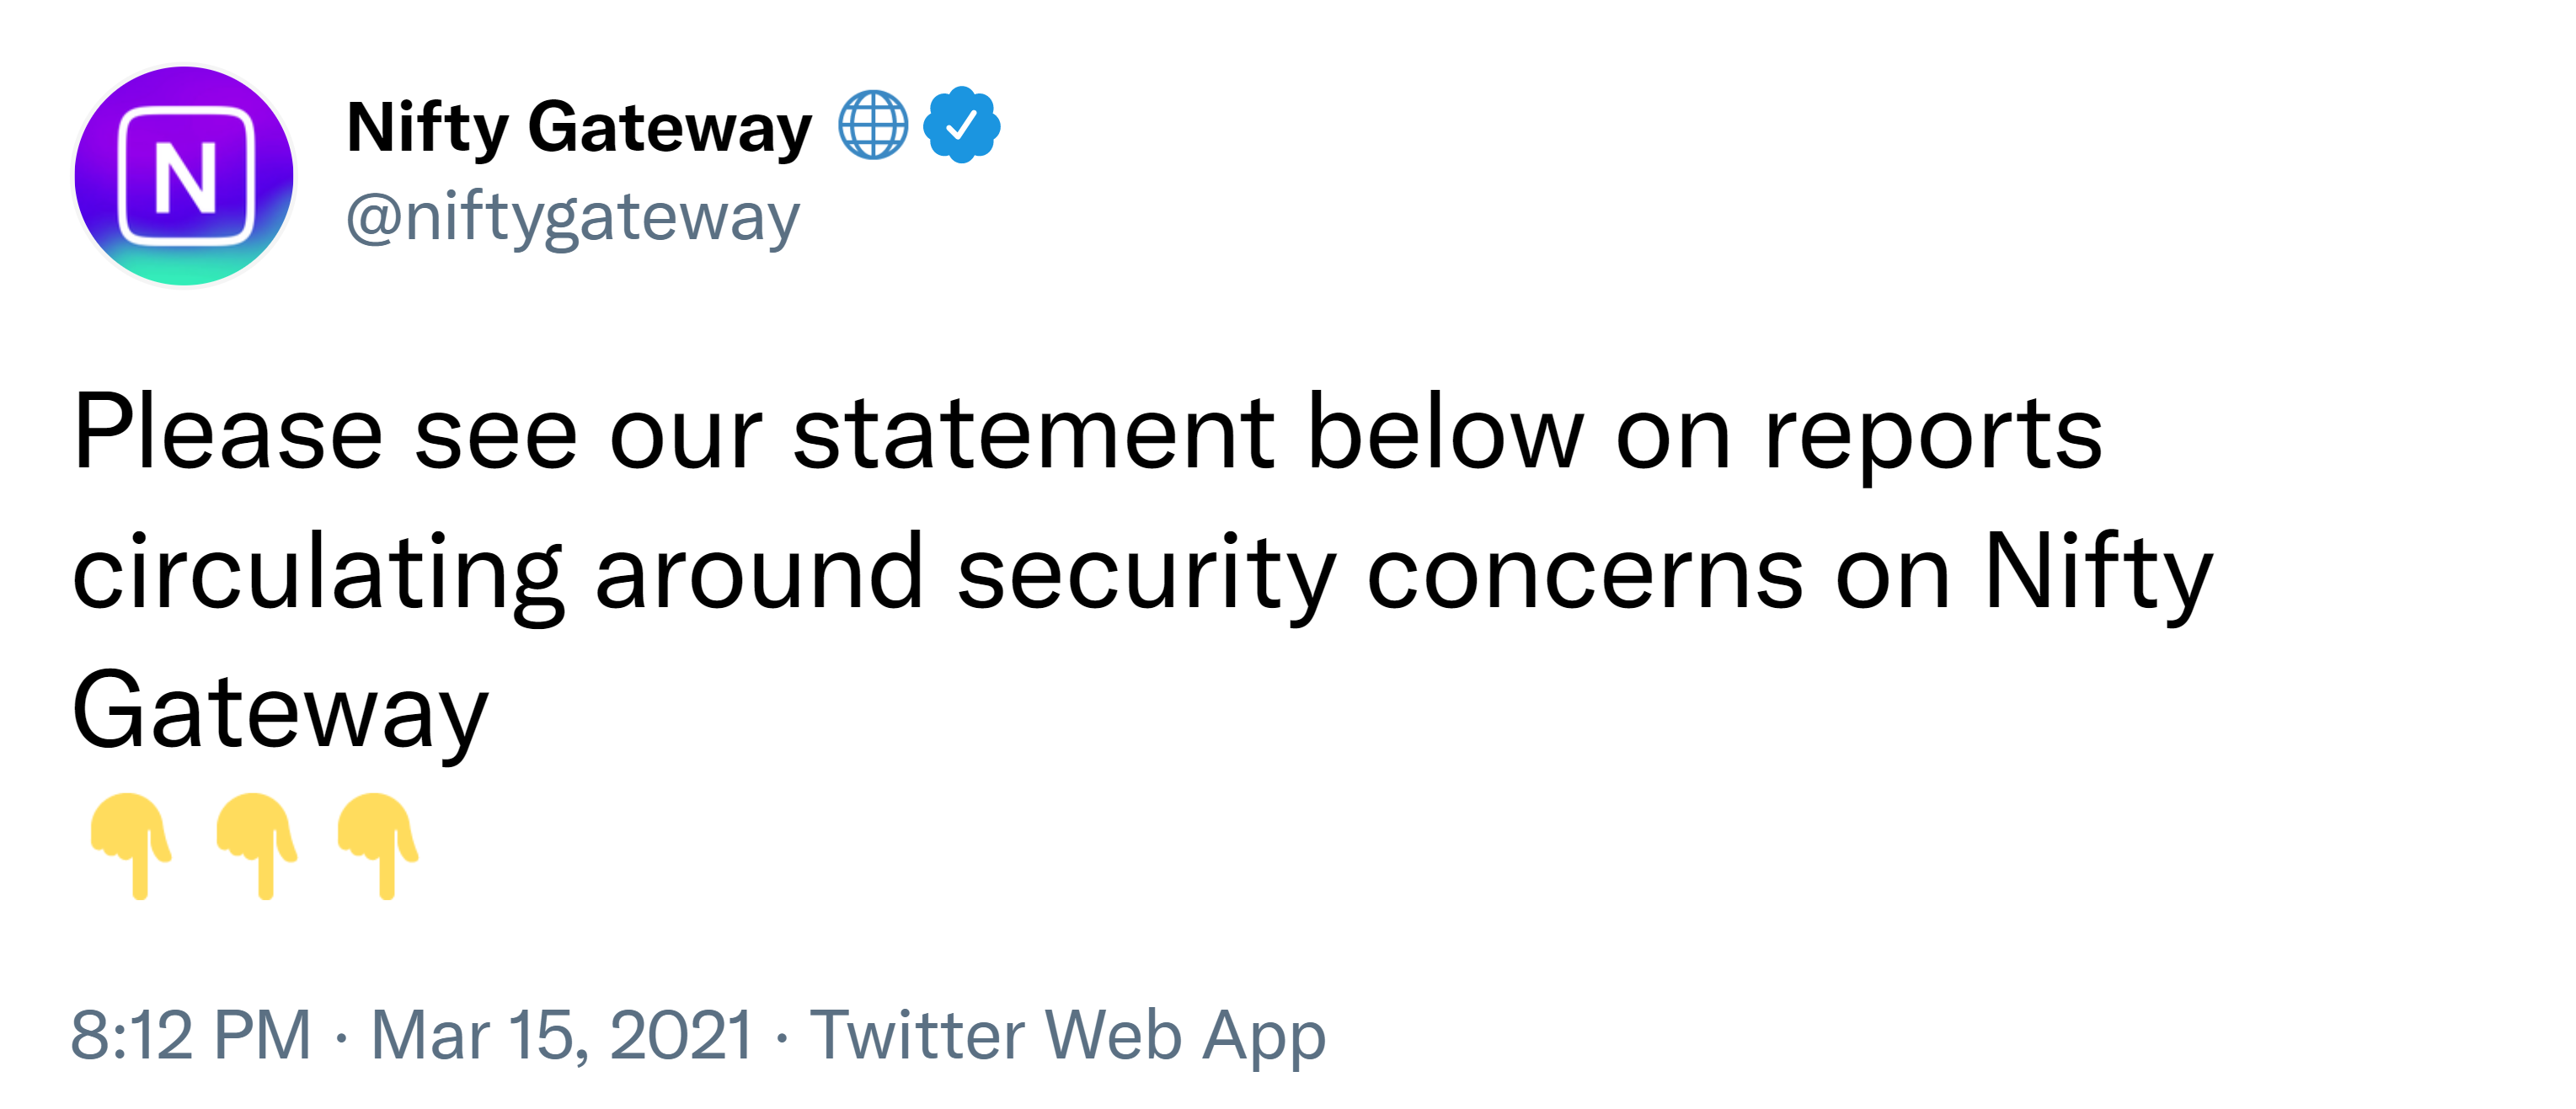The image size is (2576, 1109).
Task: Open the @niftygateway handle link
Action: point(573,217)
